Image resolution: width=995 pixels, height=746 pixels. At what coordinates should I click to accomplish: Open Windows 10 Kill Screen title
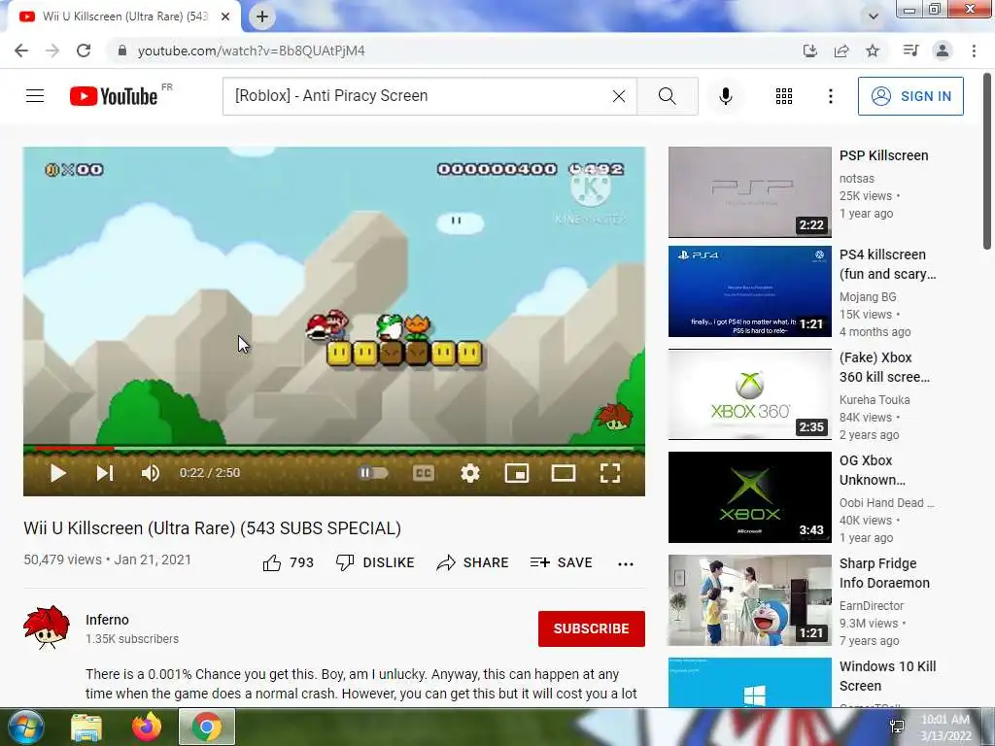(888, 676)
